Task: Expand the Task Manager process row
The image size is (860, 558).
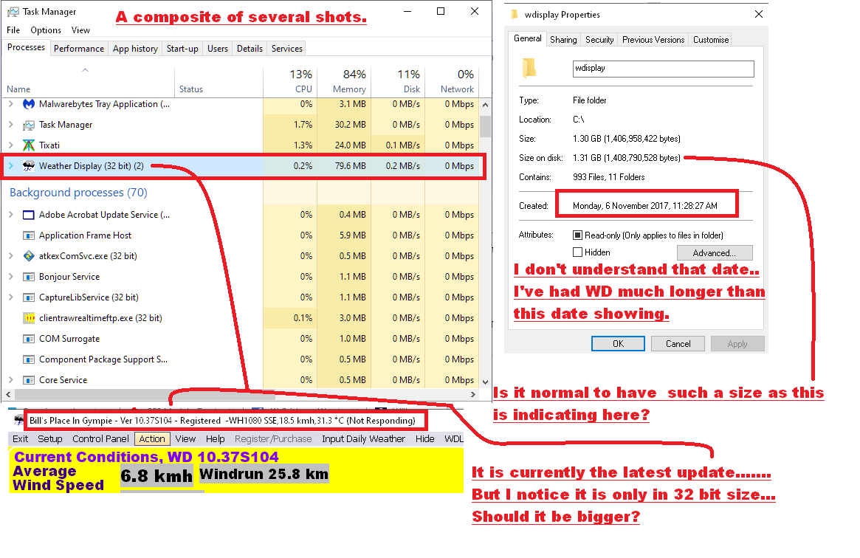Action: click(x=11, y=125)
